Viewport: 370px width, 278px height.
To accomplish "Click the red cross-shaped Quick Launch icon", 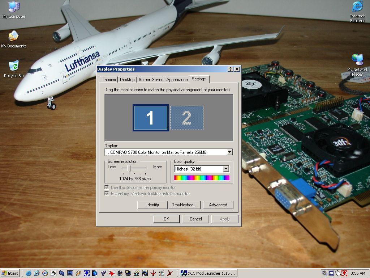I will point(153,273).
